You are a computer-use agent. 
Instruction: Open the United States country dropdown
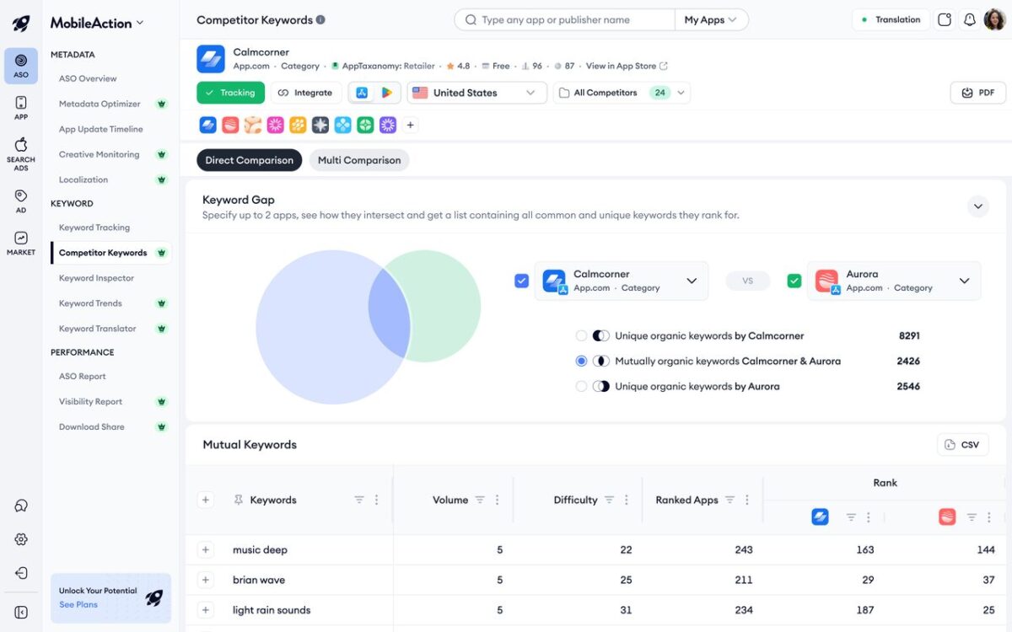[476, 93]
